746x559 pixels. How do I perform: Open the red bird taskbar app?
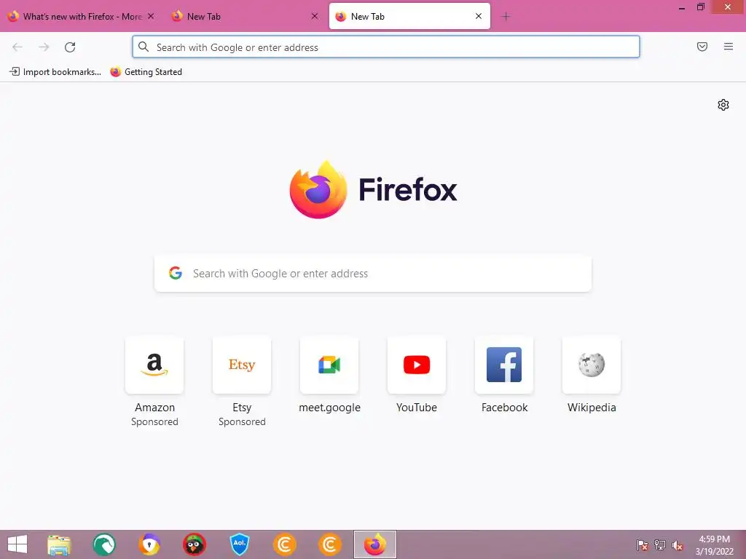coord(194,544)
